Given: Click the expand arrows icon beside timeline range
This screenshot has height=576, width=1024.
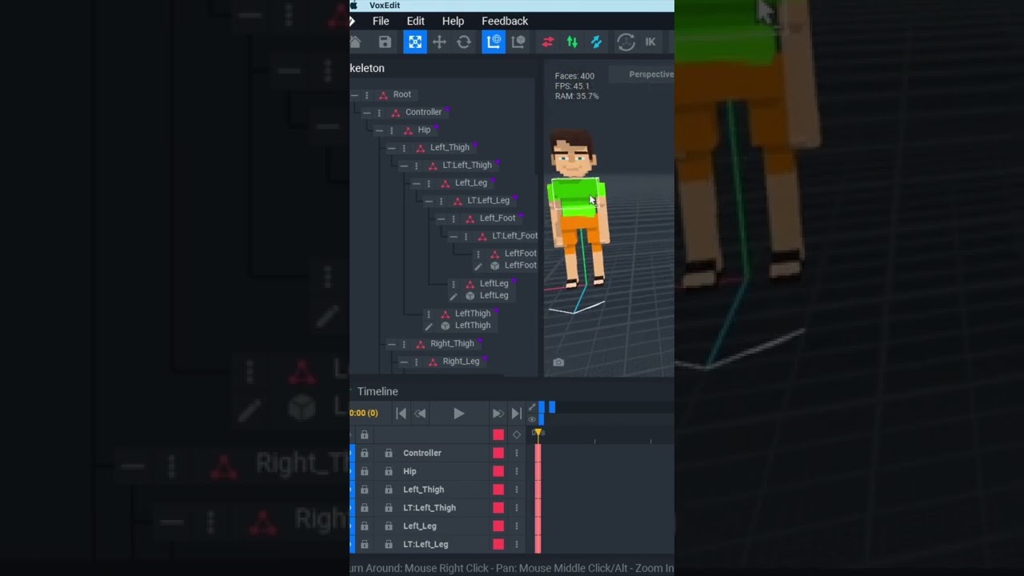Looking at the screenshot, I should pyautogui.click(x=532, y=407).
